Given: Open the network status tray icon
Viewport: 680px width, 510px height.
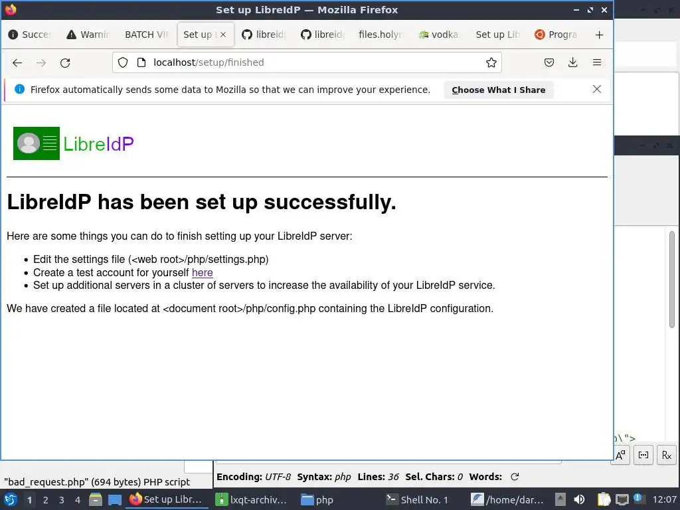Looking at the screenshot, I should tap(622, 499).
